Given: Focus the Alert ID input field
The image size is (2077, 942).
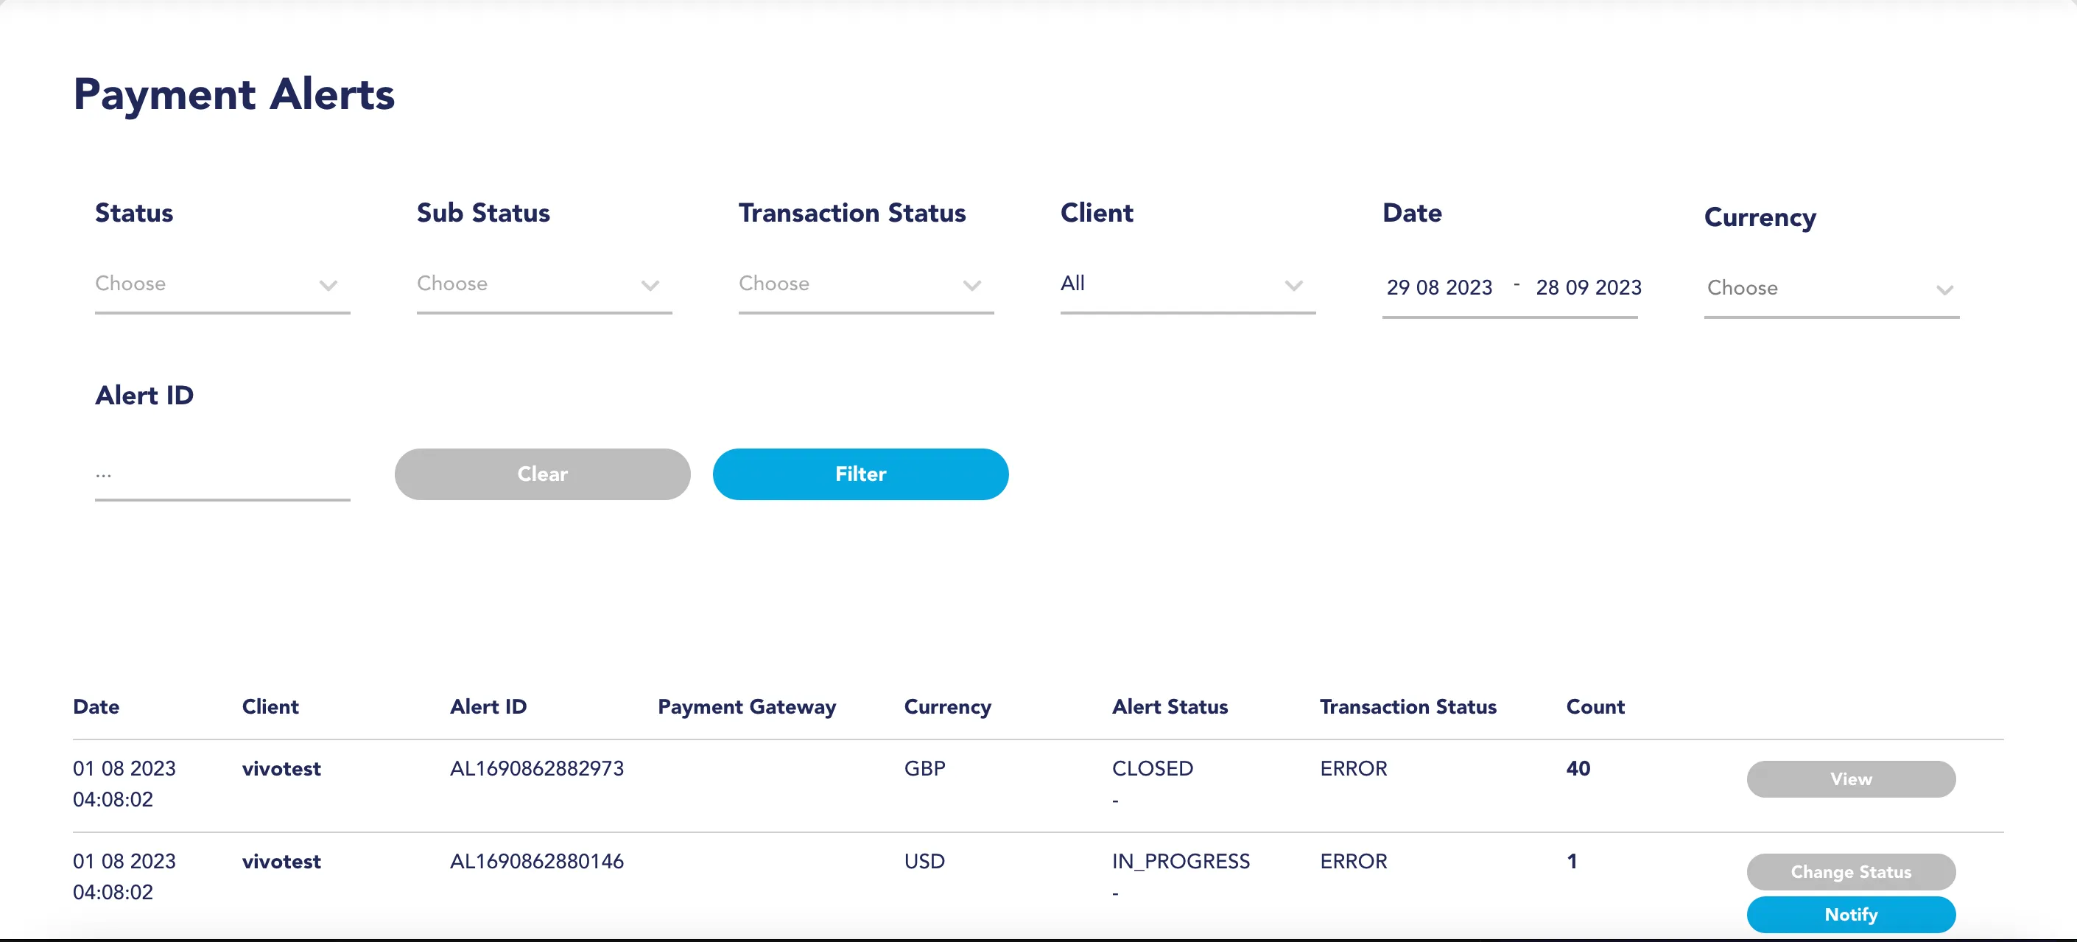Looking at the screenshot, I should [222, 474].
